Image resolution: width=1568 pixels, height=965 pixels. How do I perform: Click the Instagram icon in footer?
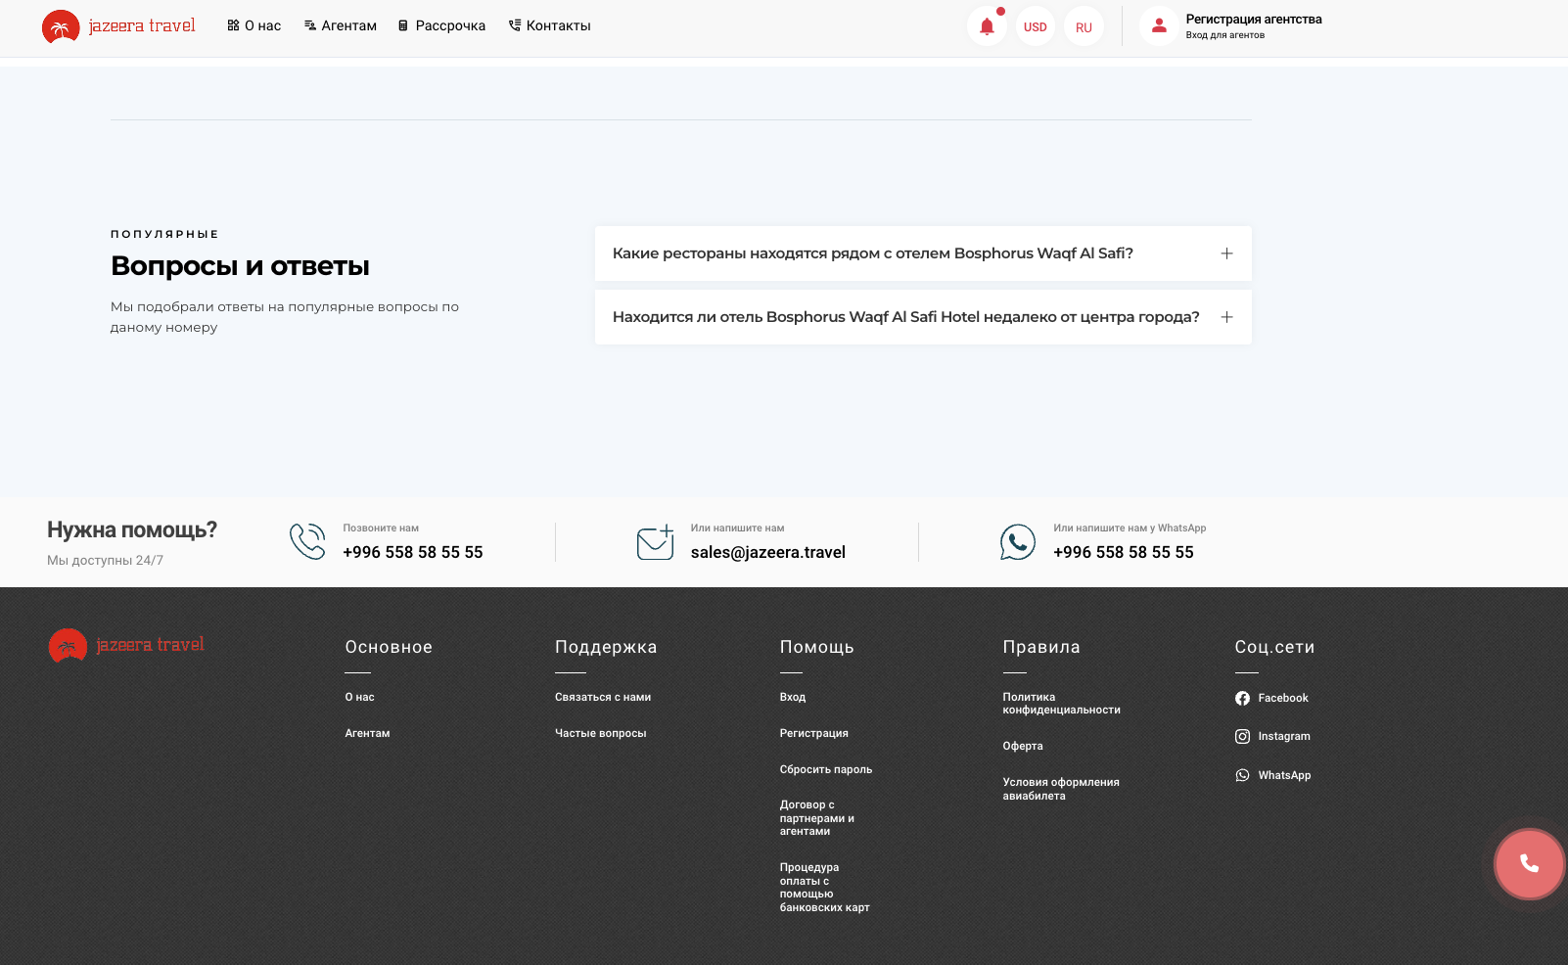pyautogui.click(x=1242, y=736)
